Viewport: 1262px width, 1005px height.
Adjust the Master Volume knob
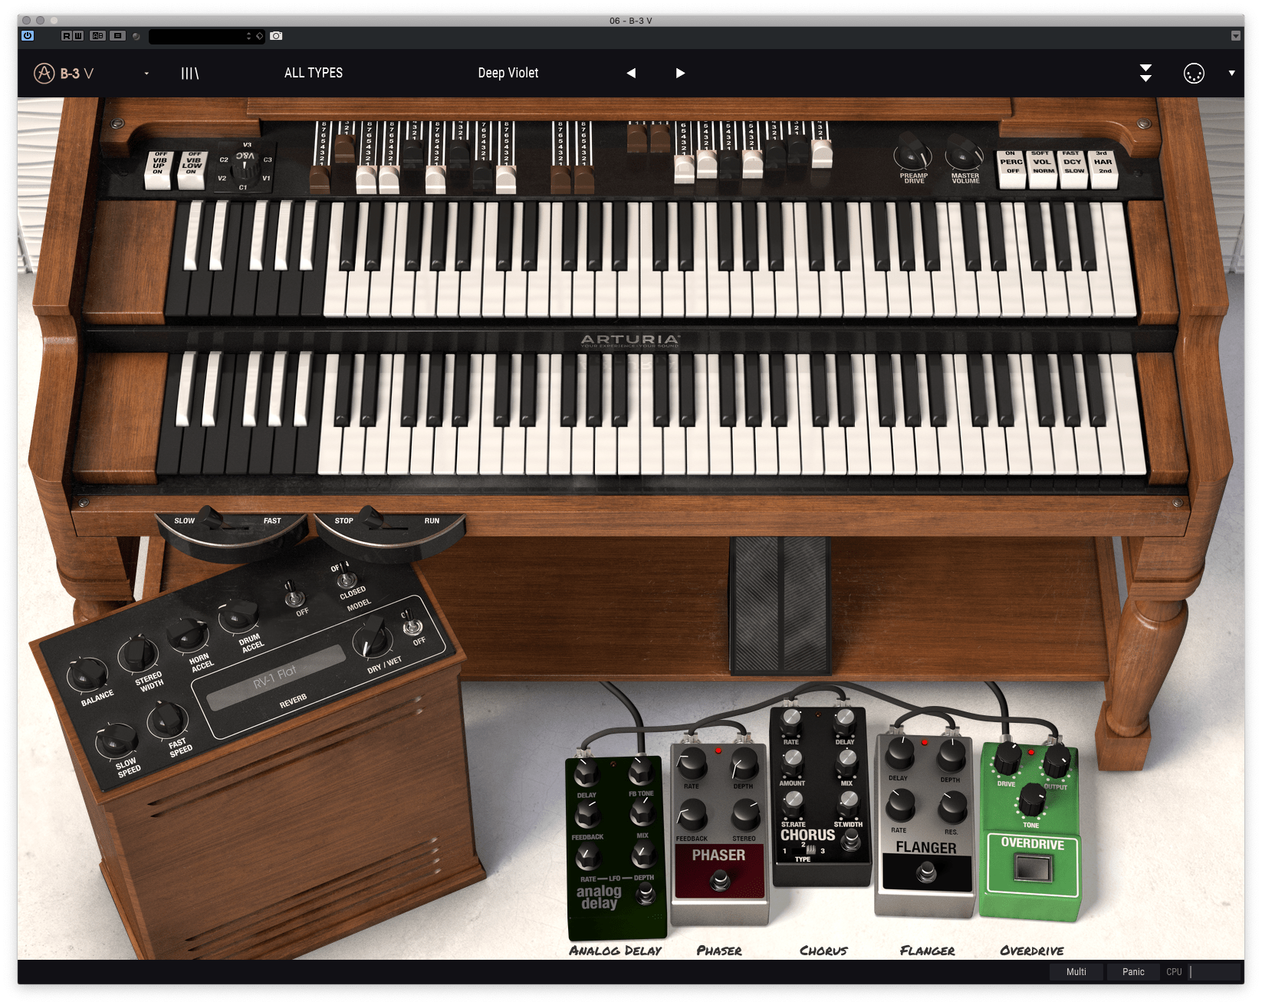point(964,153)
